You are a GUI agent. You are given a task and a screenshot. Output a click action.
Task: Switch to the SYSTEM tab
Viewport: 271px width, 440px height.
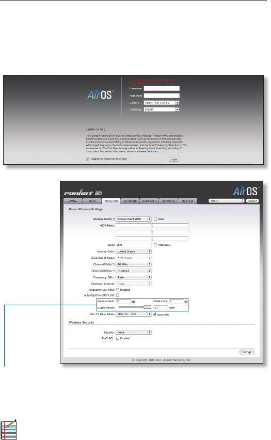187,201
